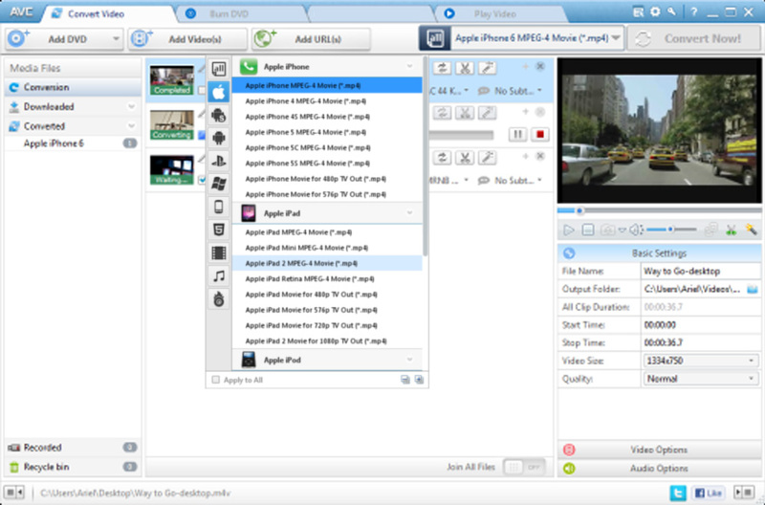Adjust the preview volume slider
765x505 pixels.
(x=672, y=230)
